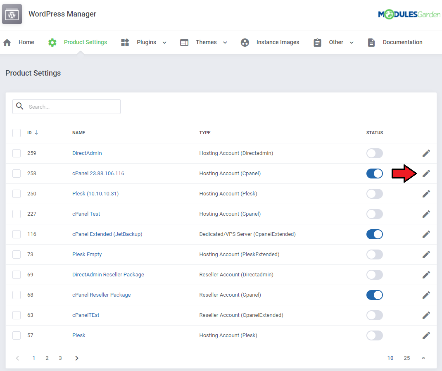Enable the DirectAdmin (259) status toggle
The image size is (442, 371).
click(x=374, y=153)
